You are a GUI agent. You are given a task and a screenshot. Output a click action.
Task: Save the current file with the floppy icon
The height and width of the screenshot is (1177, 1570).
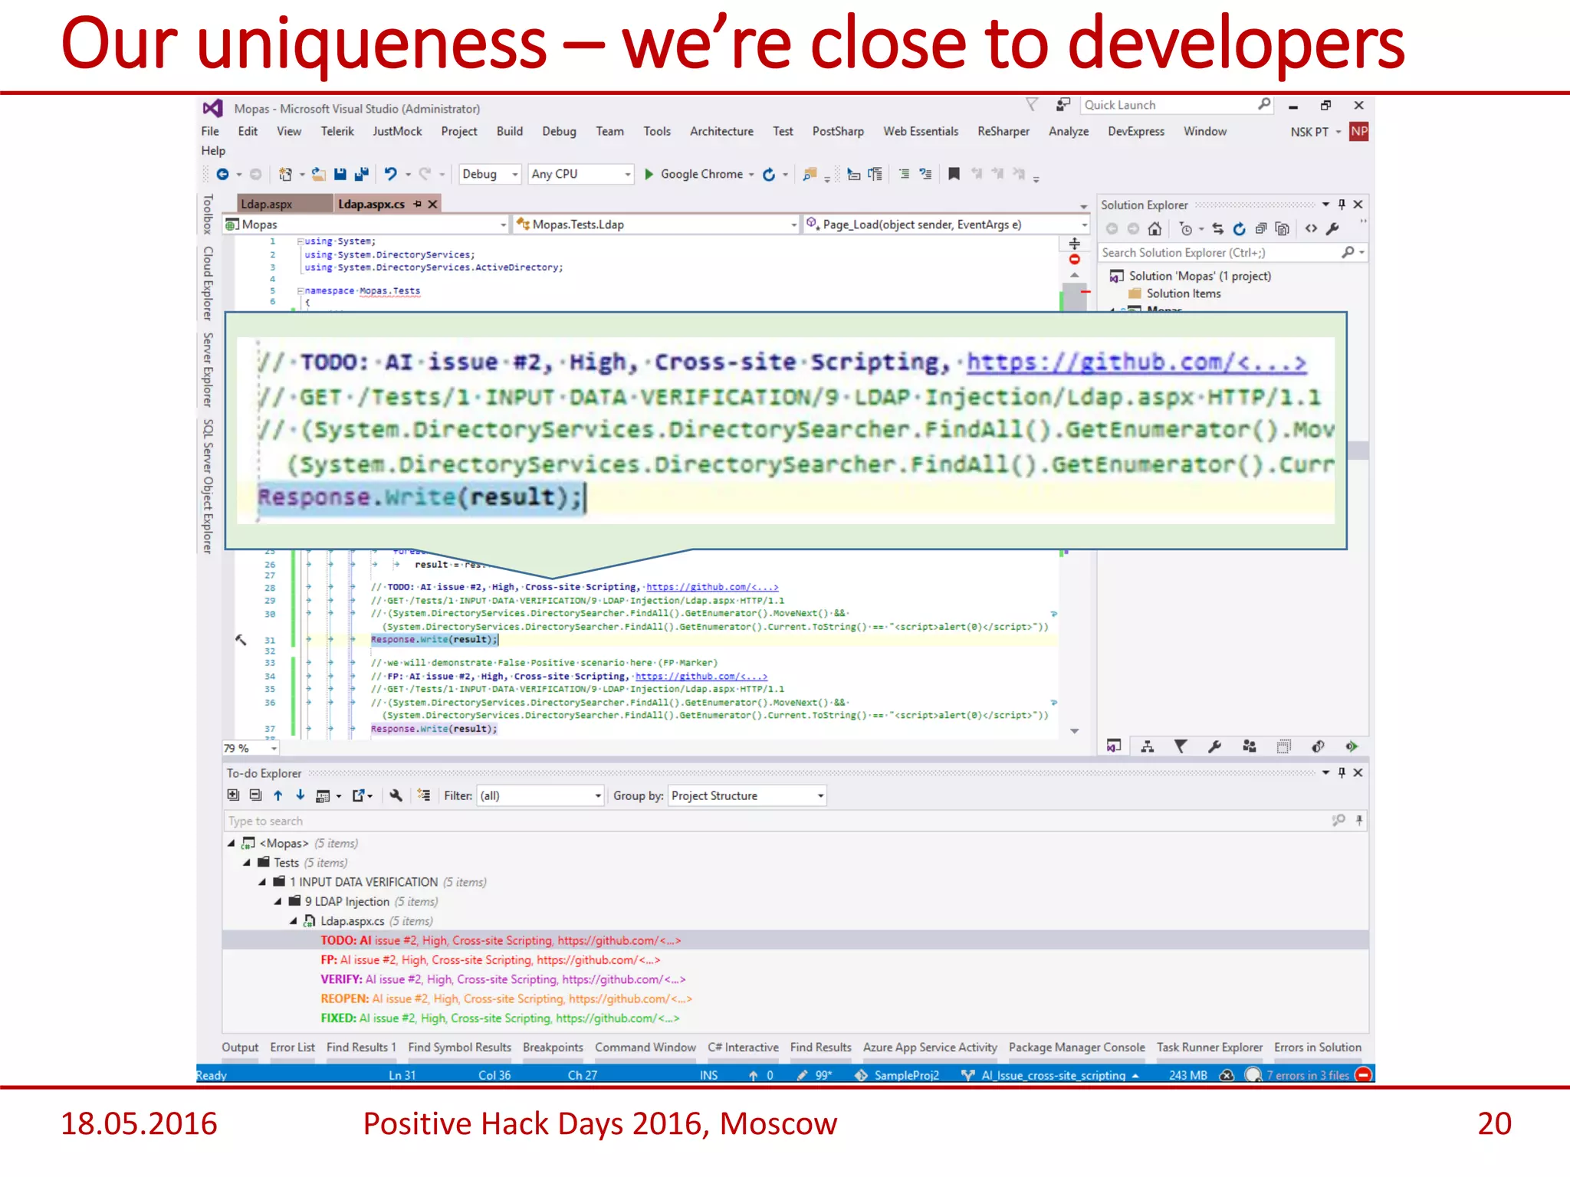[x=340, y=175]
